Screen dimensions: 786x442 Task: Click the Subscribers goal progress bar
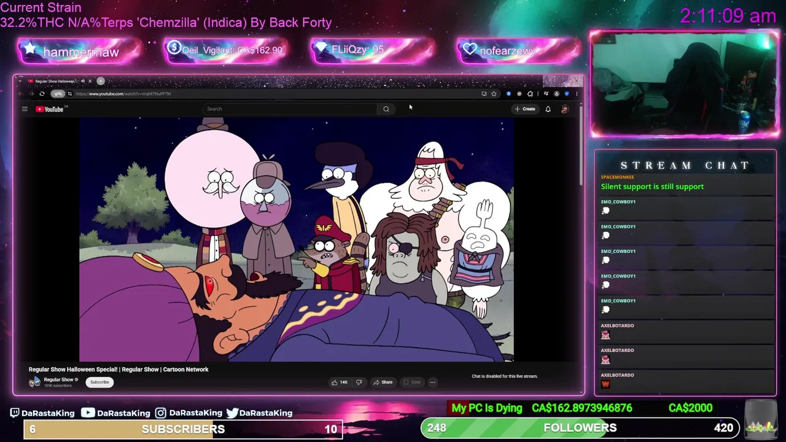pyautogui.click(x=183, y=429)
